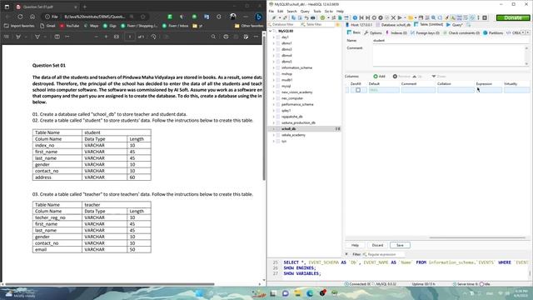
Task: Open Microsoft Edge from the taskbar
Action: (x=310, y=293)
